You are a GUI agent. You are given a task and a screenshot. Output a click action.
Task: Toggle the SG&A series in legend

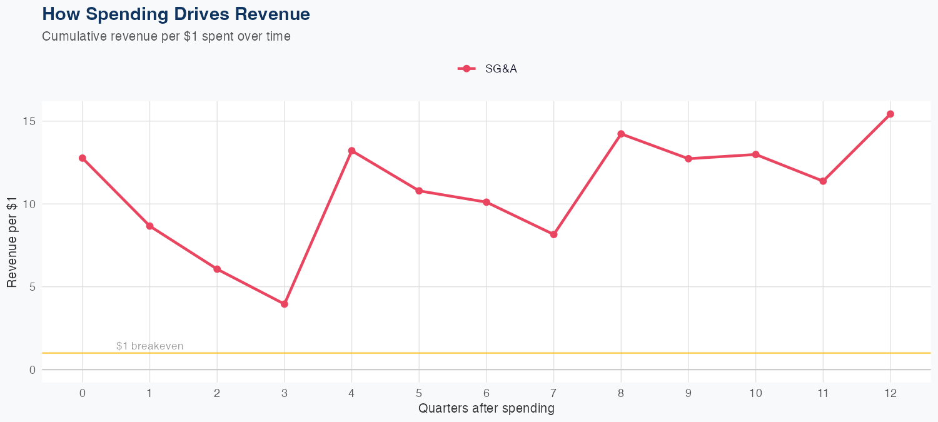[500, 69]
